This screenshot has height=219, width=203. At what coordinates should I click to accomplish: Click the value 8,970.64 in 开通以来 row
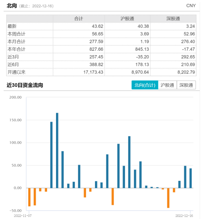[x=140, y=72]
